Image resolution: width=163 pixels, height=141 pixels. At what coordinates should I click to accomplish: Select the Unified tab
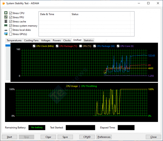tap(77, 40)
